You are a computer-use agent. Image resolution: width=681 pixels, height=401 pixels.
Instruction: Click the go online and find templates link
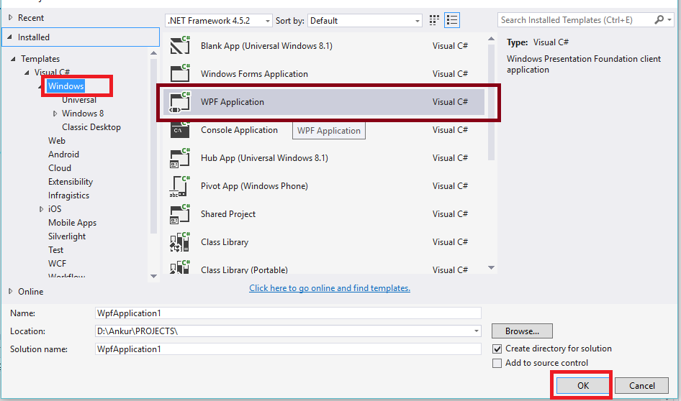coord(330,288)
